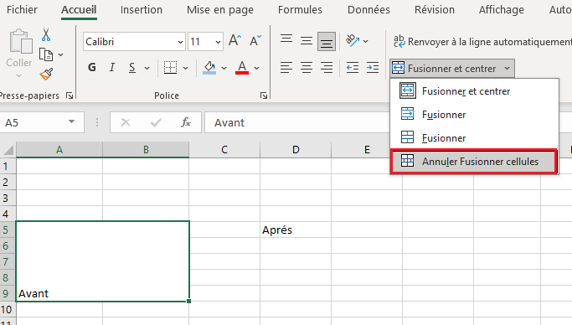572x325 pixels.
Task: Select column C header
Action: [224, 150]
